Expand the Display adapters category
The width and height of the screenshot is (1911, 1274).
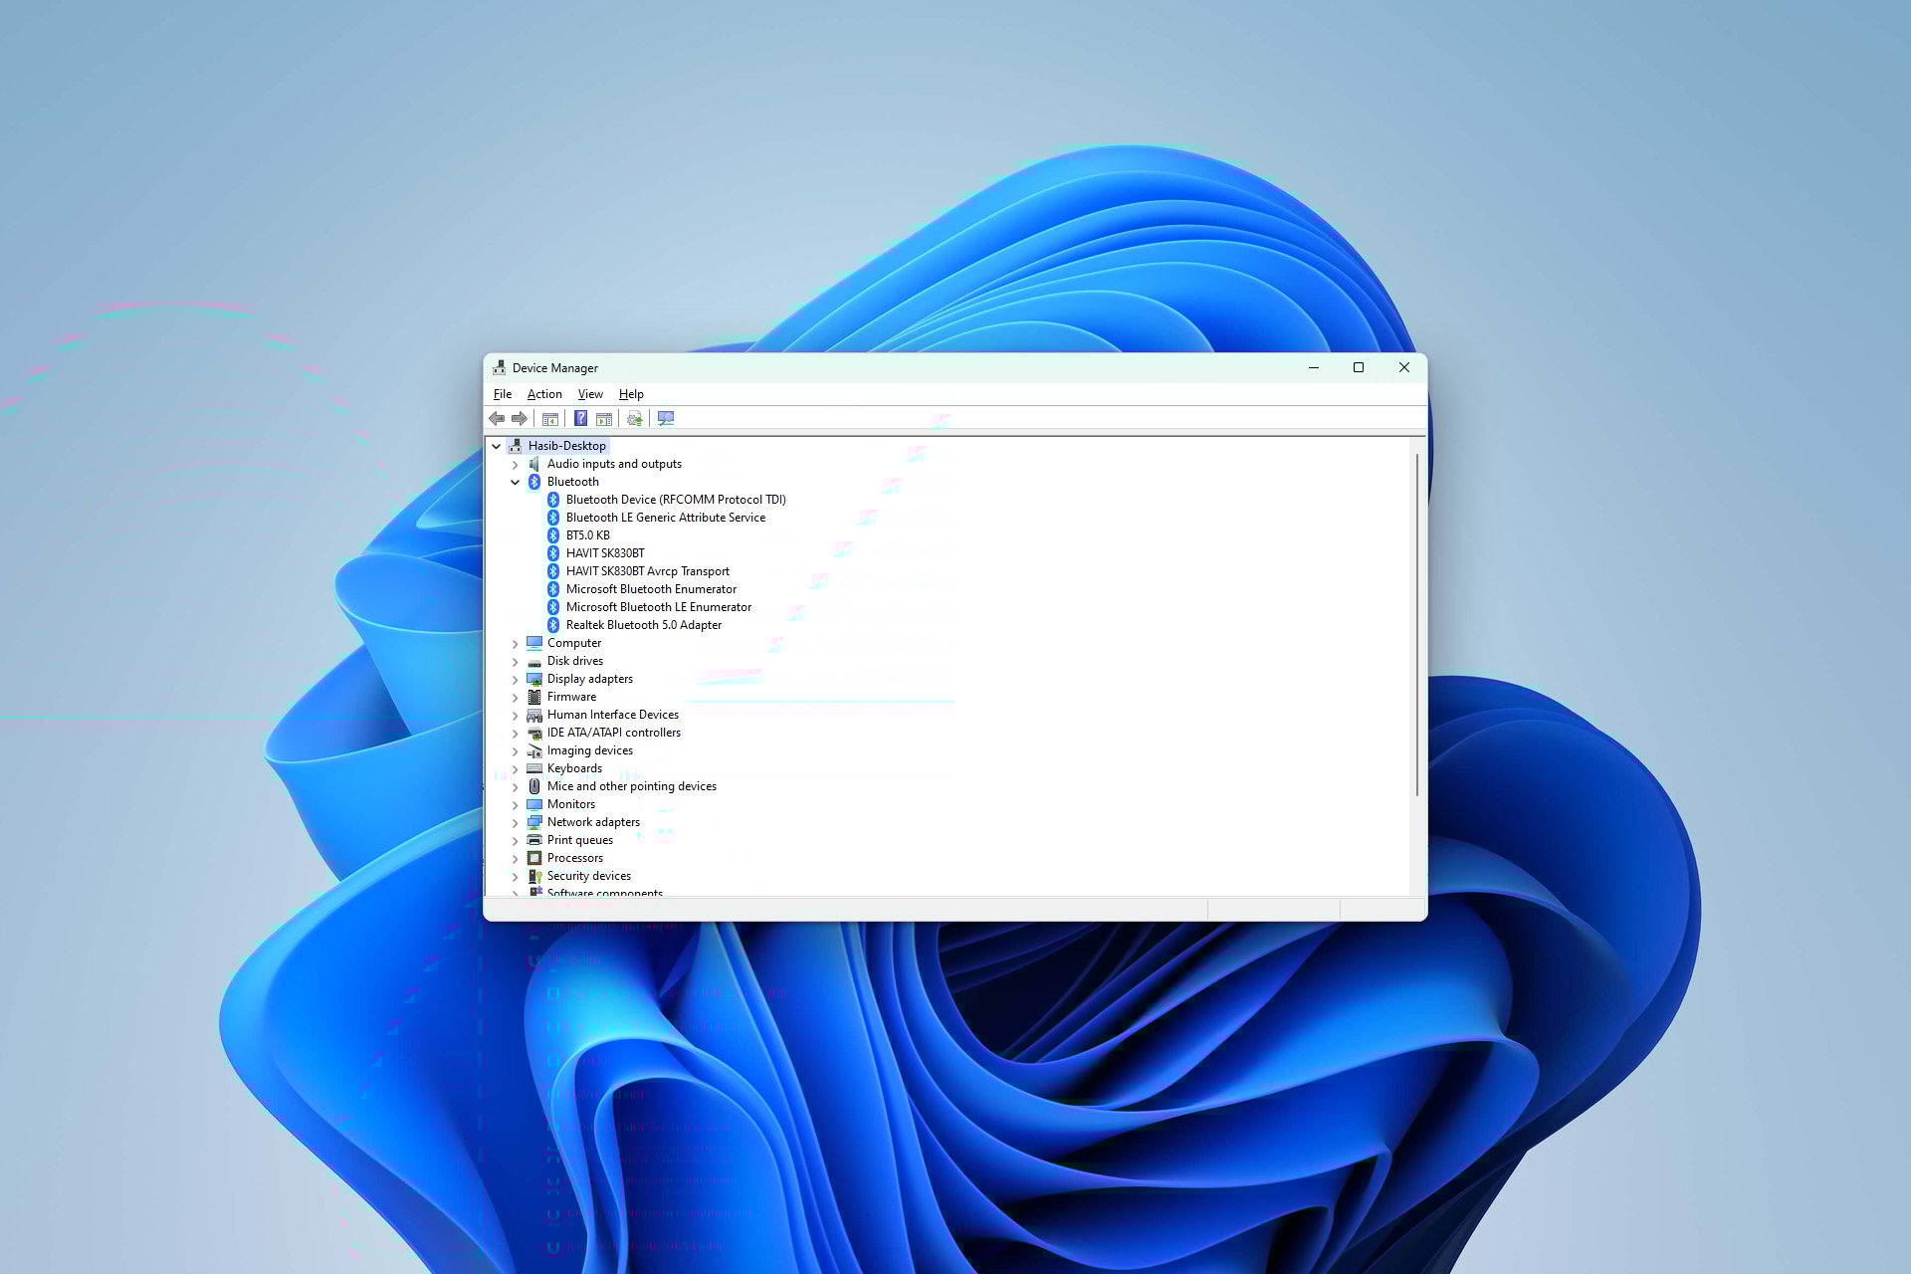coord(515,679)
